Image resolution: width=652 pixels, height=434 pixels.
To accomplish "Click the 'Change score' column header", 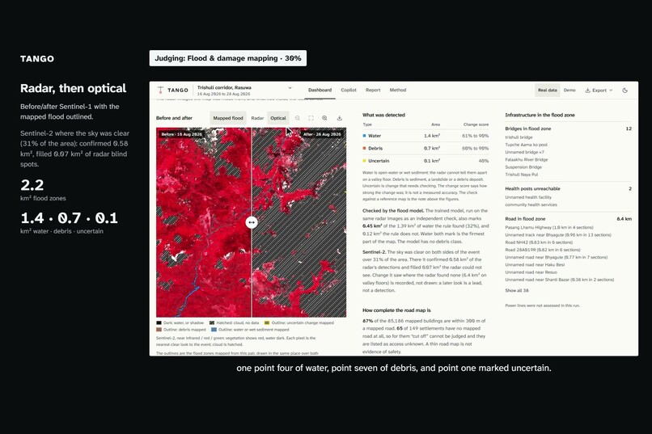I will (x=476, y=124).
